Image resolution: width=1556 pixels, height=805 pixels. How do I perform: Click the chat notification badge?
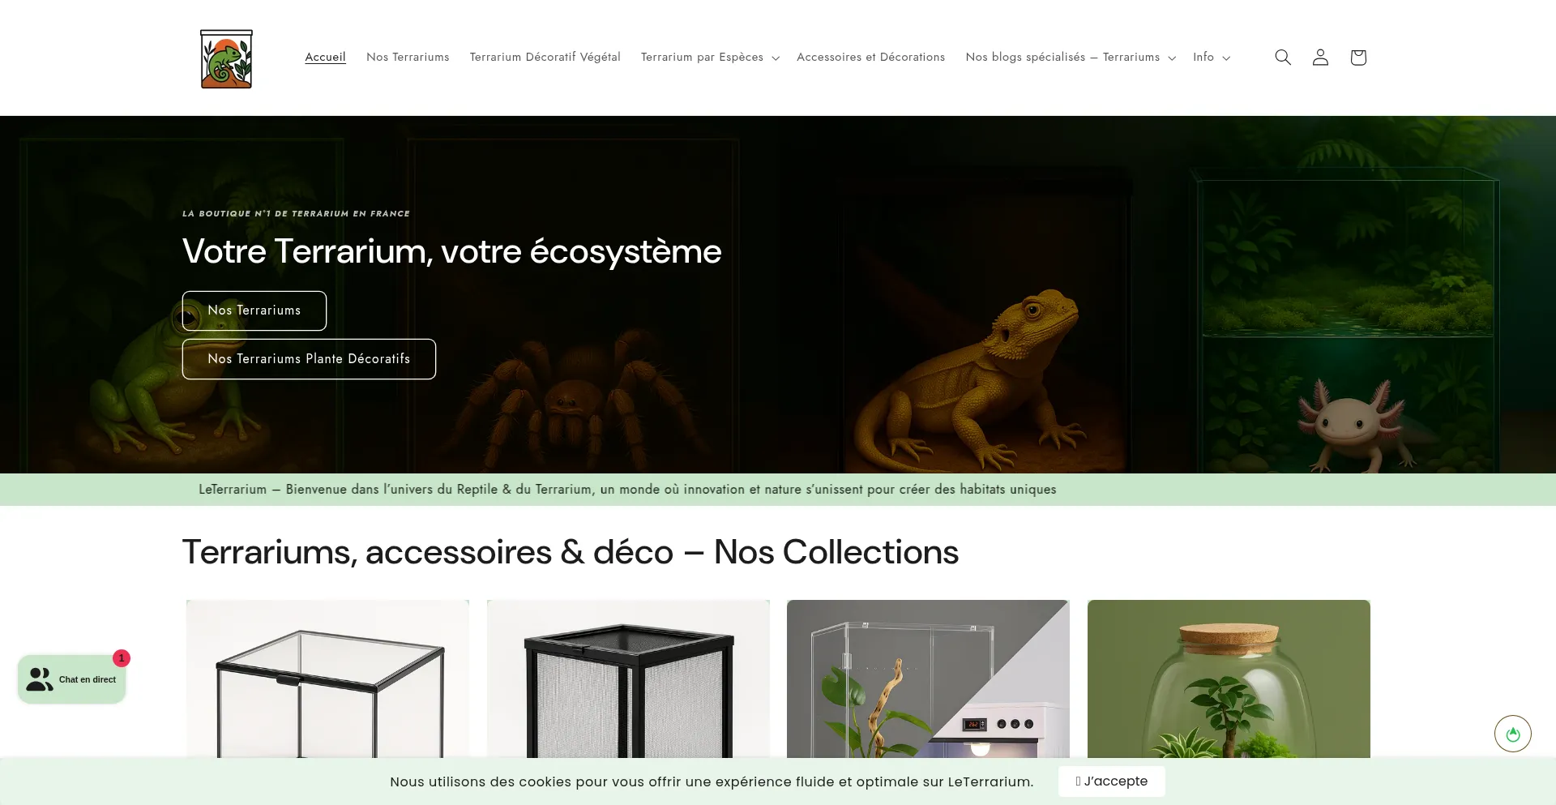[x=122, y=658]
